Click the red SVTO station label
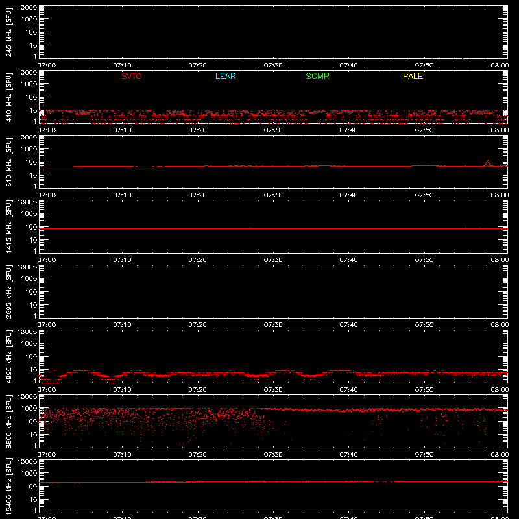Image resolution: width=519 pixels, height=519 pixels. point(132,76)
